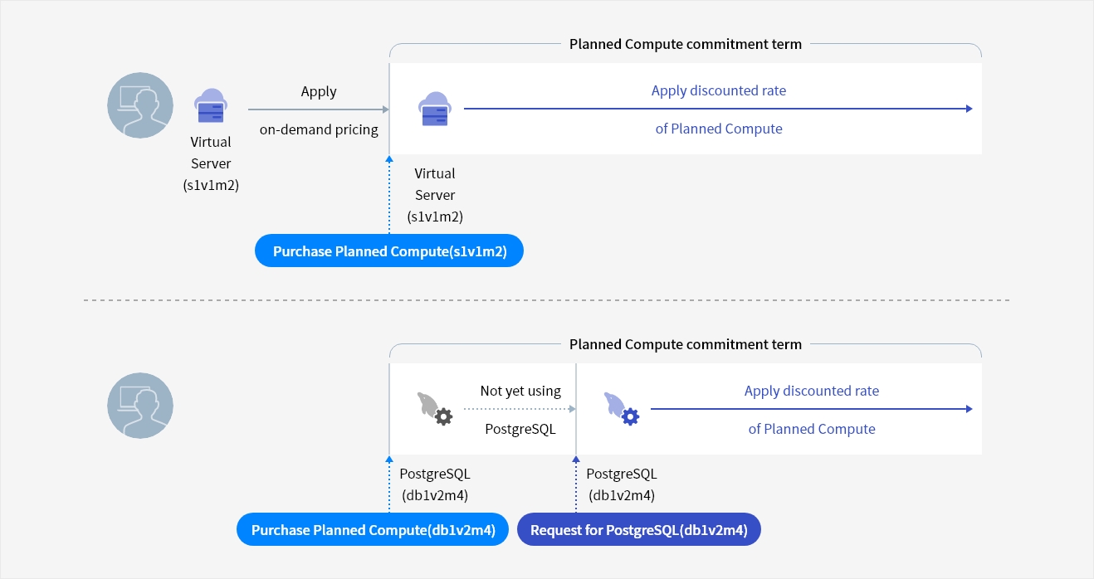This screenshot has height=579, width=1094.
Task: Click bottom Planned Compute commitment term label
Action: (x=685, y=344)
